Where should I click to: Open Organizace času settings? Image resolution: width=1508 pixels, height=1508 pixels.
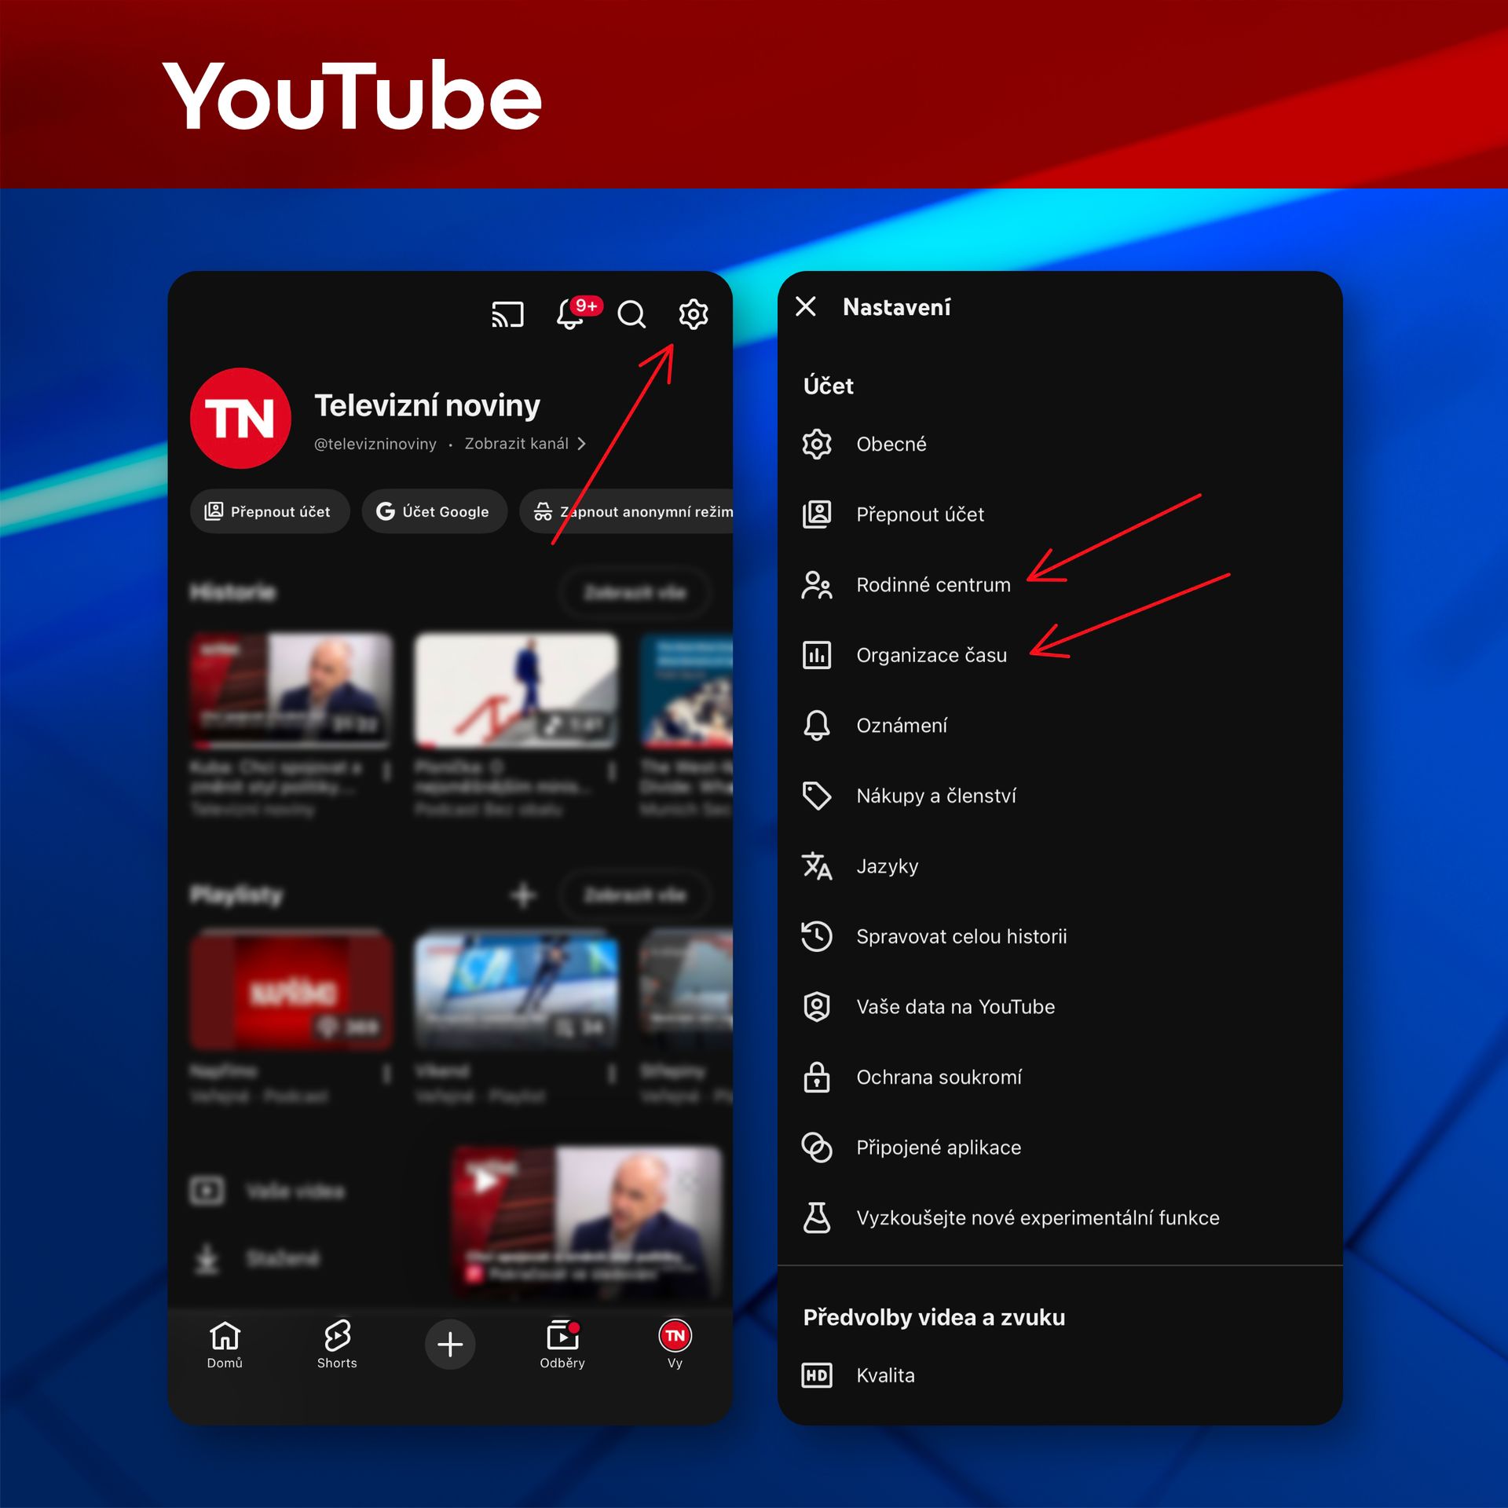(x=1060, y=655)
